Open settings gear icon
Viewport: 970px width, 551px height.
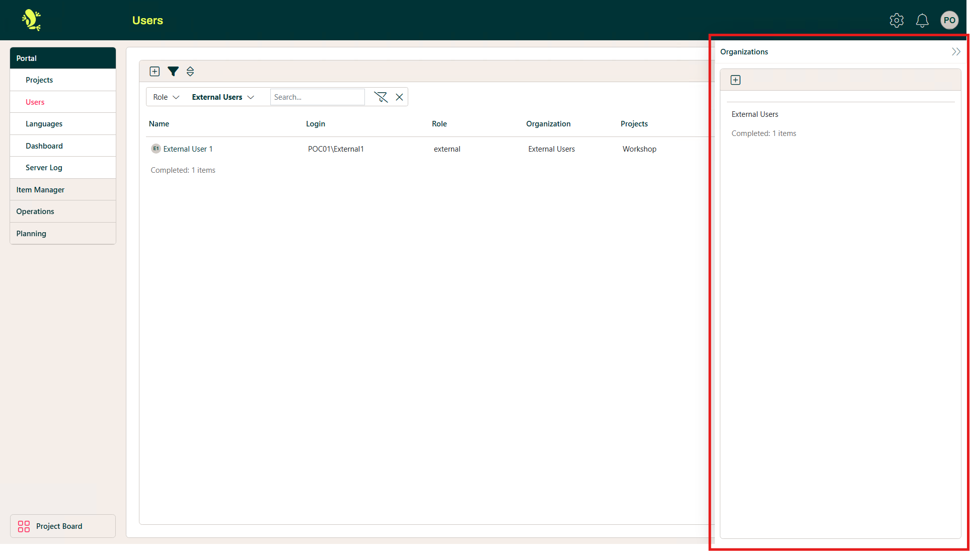point(897,20)
